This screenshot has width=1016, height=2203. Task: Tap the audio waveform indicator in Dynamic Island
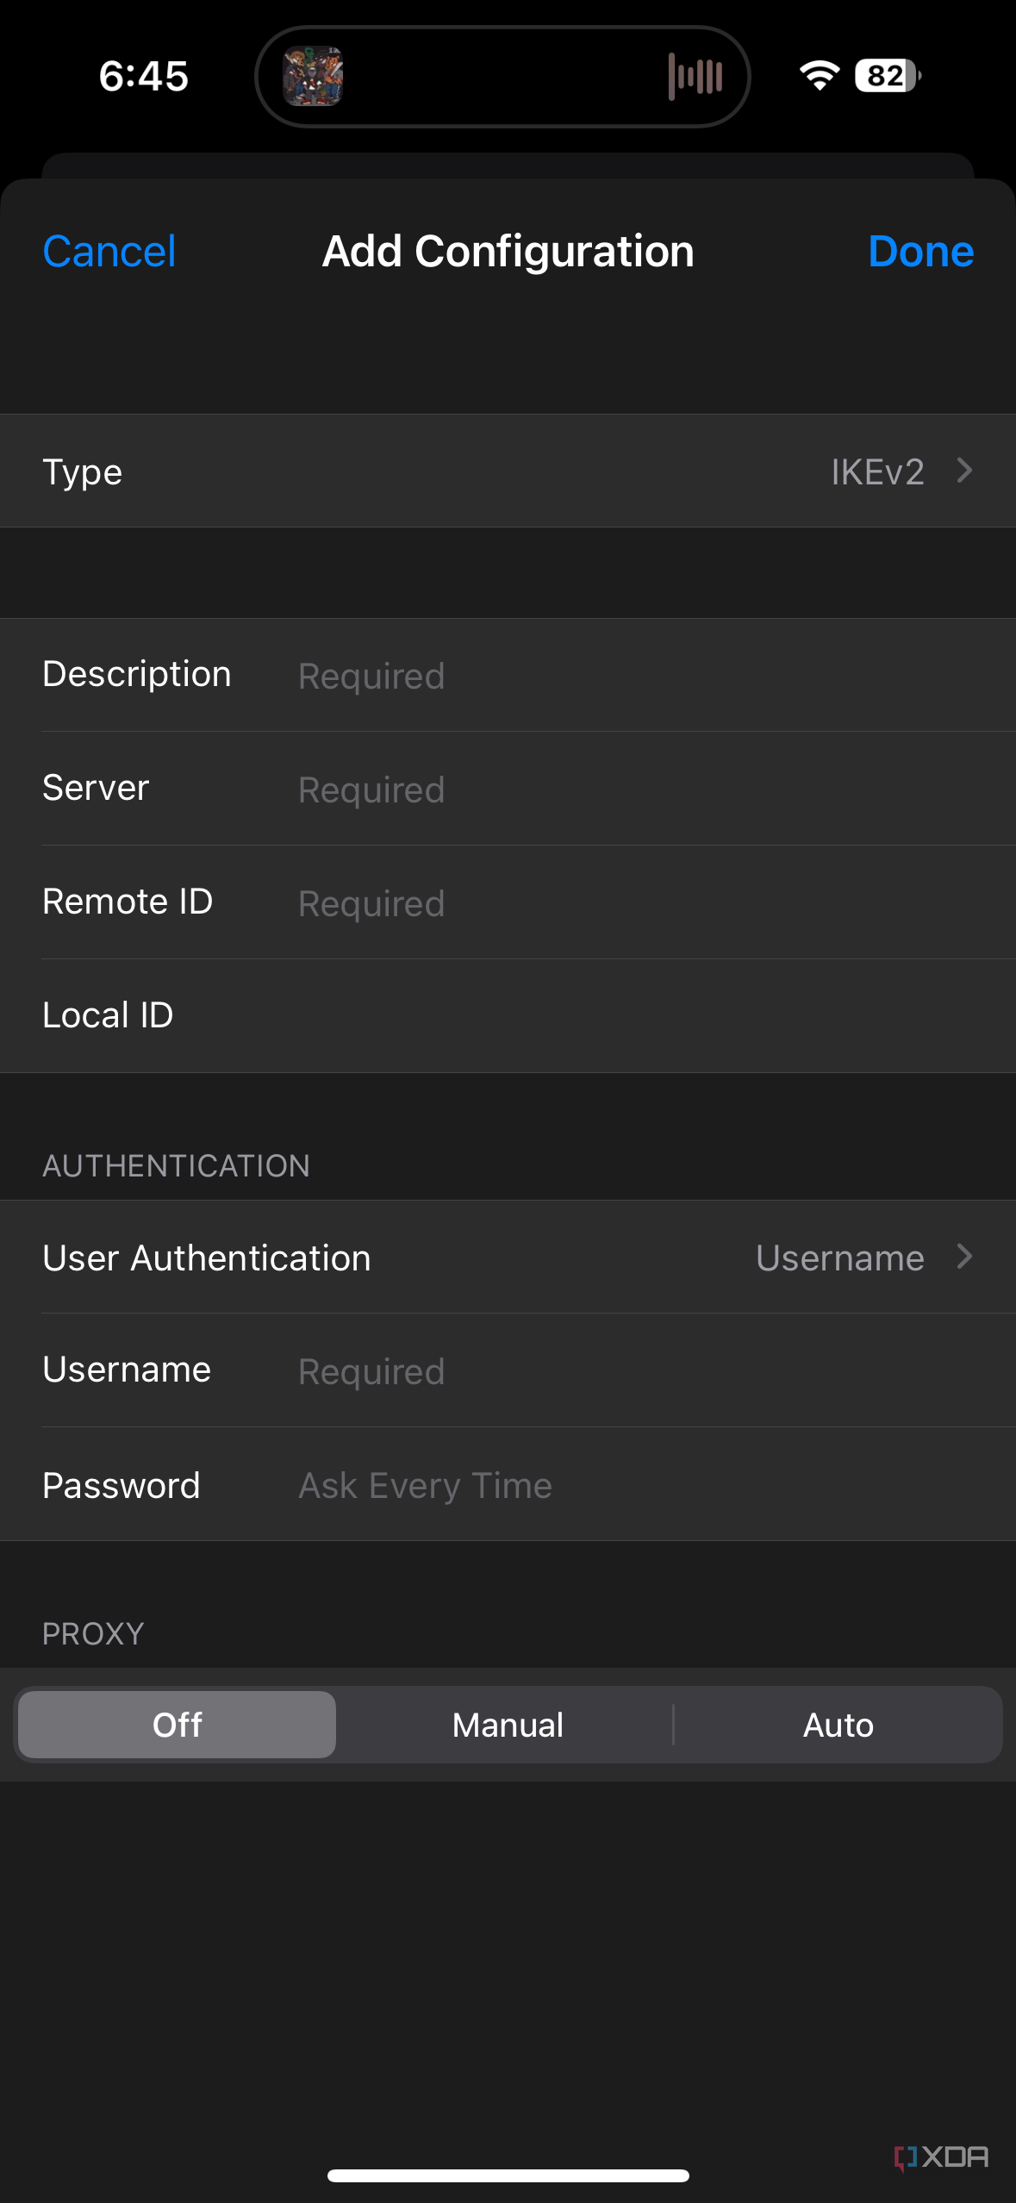(695, 76)
